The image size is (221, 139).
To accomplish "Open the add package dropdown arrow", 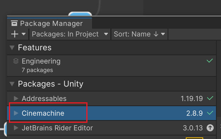I will [x=24, y=34].
